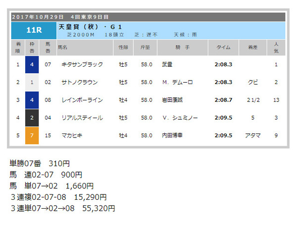This screenshot has width=297, height=225.
Task: Click the 天候：雨 weather text
Action: click(x=186, y=35)
